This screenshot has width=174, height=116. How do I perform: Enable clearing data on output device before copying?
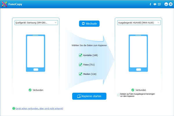118,95
